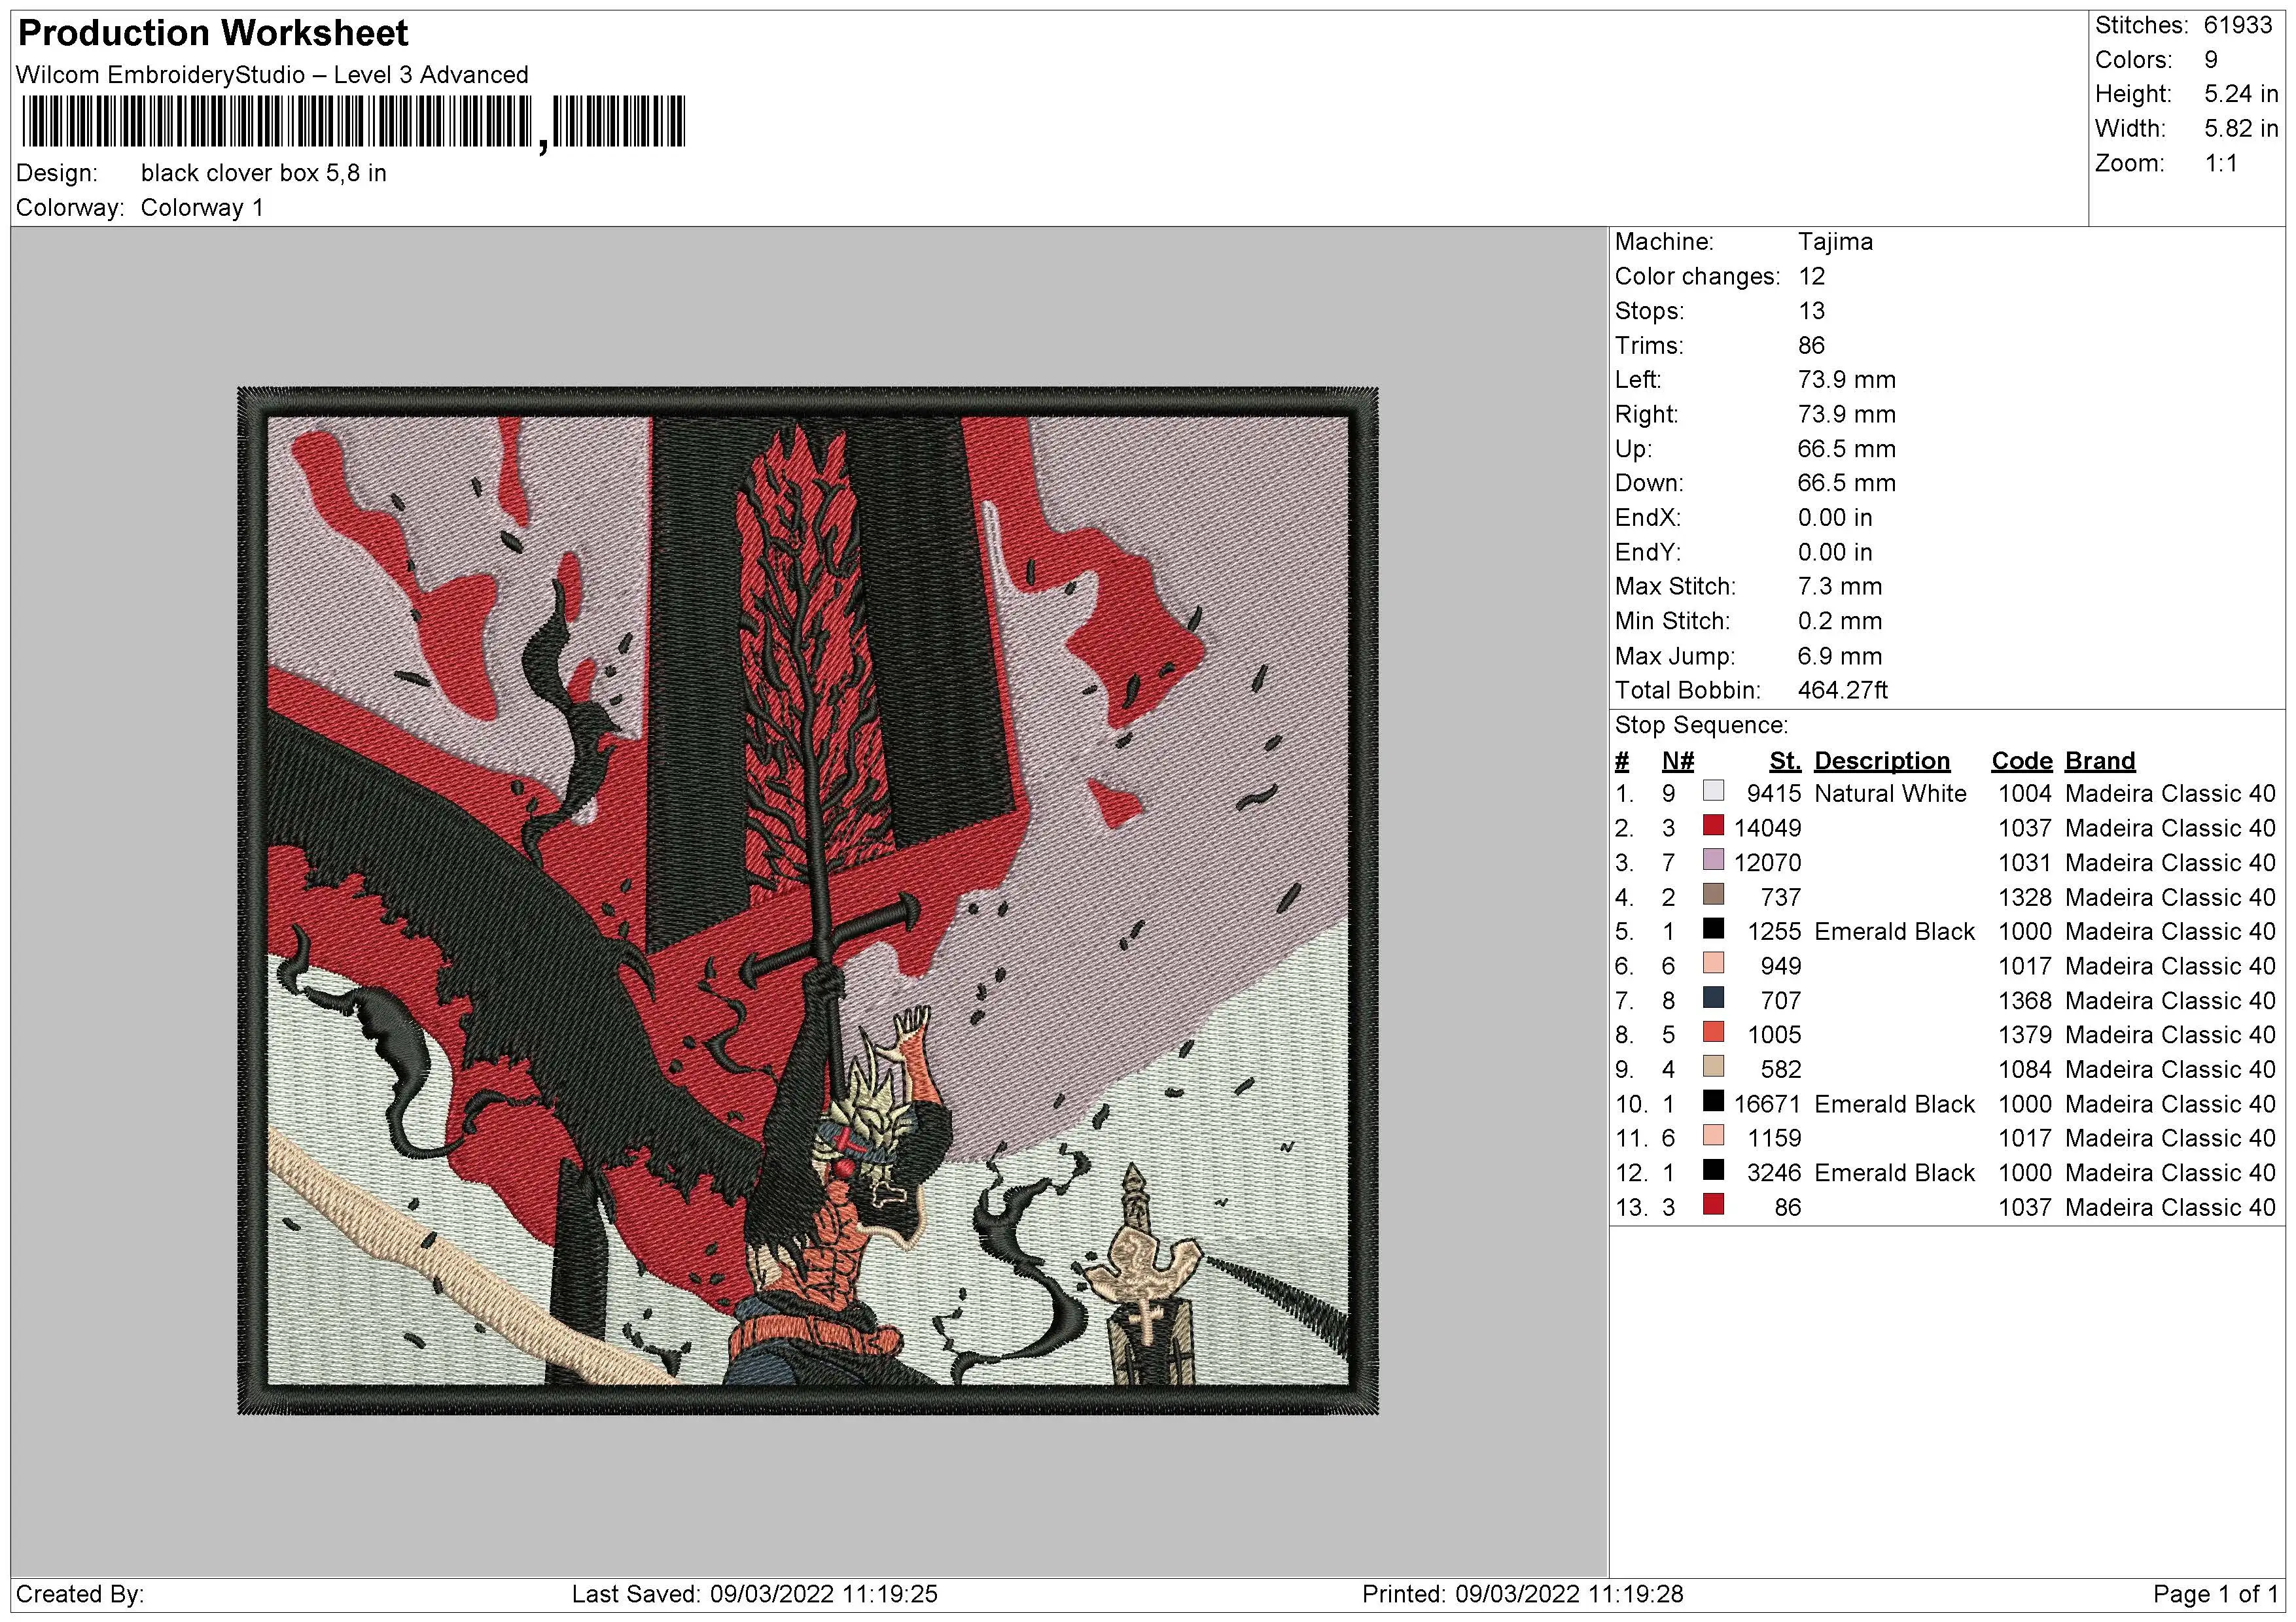Click design name 'black clover box 5,8 in'
This screenshot has width=2296, height=1622.
264,173
